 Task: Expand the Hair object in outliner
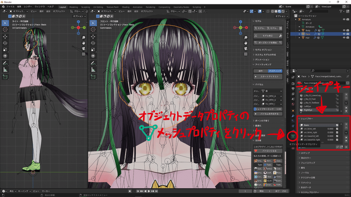pyautogui.click(x=300, y=38)
